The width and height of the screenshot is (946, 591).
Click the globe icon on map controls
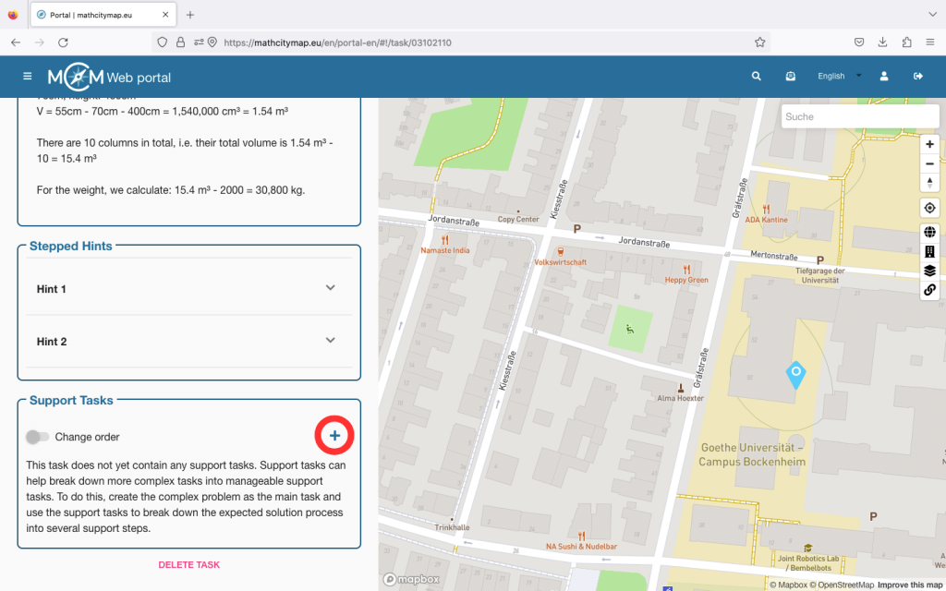click(x=929, y=232)
